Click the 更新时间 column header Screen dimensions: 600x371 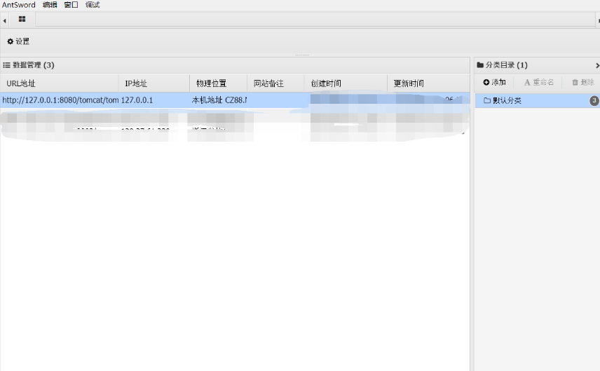tap(428, 83)
